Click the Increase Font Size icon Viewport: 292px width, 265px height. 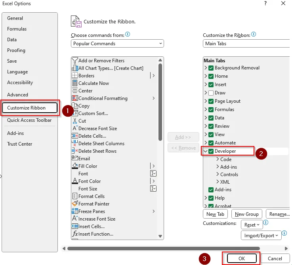74,218
